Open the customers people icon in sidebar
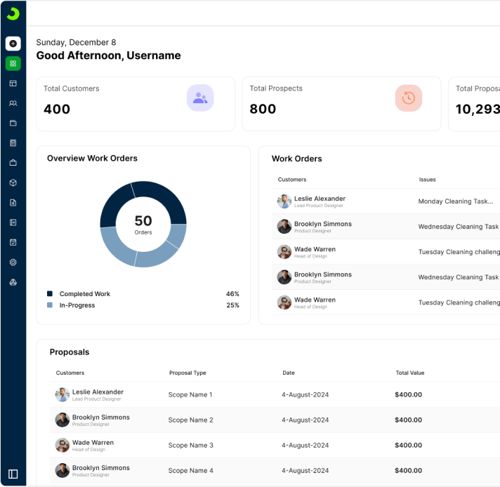This screenshot has width=500, height=487. (13, 103)
